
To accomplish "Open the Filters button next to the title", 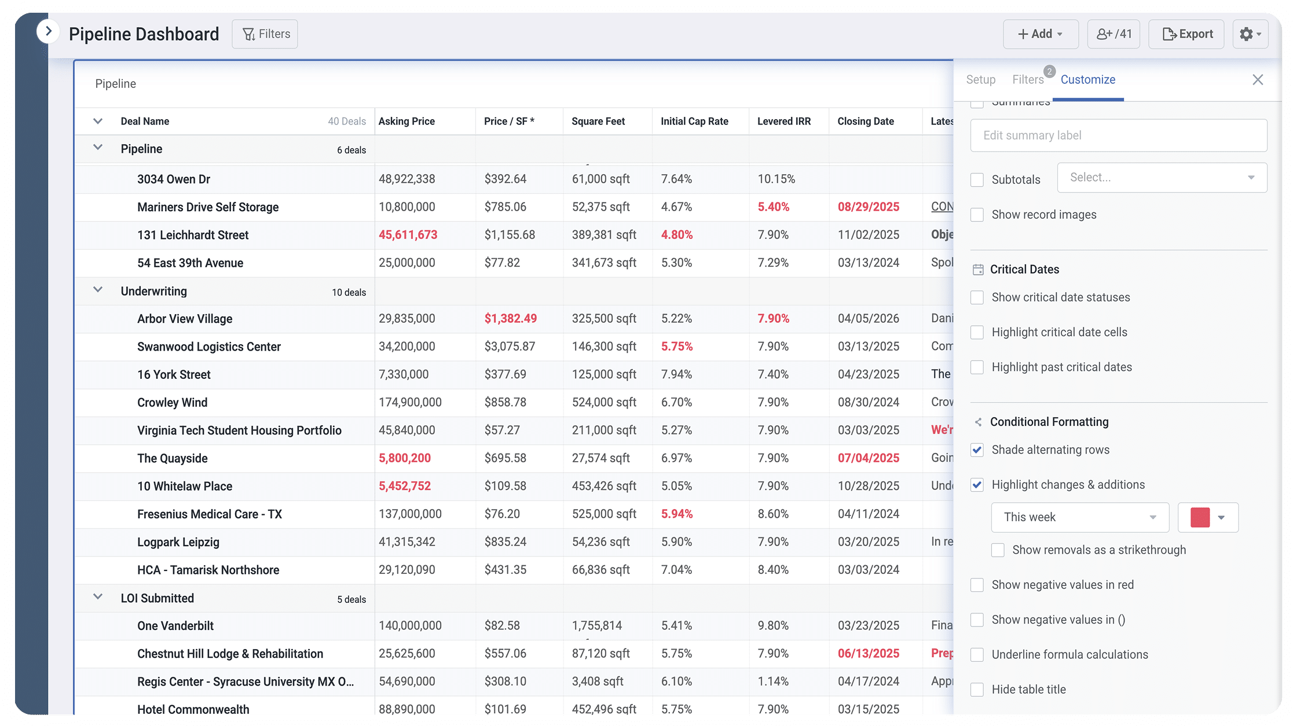I will click(265, 34).
